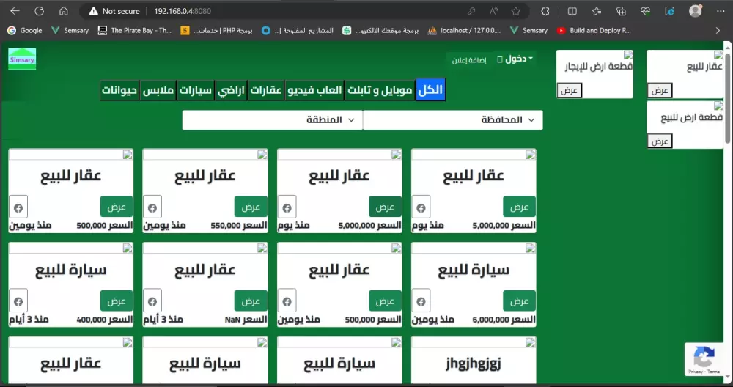Open the saved passwords key icon
The width and height of the screenshot is (733, 387).
471,11
